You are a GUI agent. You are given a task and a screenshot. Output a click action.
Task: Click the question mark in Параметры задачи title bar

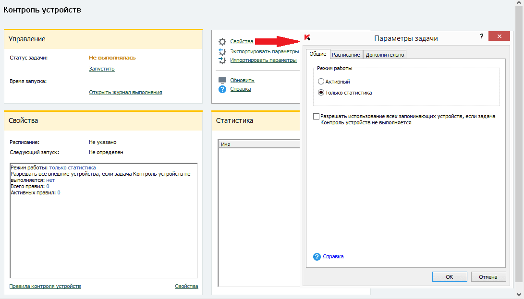coord(481,36)
